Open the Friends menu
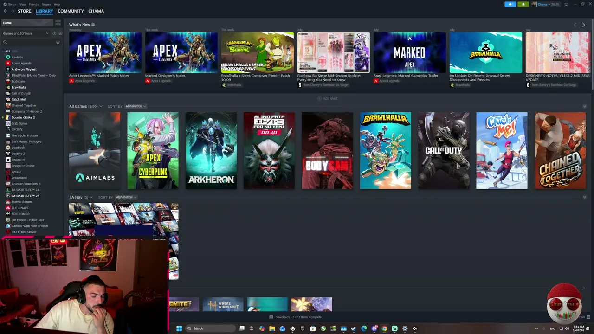Screen dimensions: 594x334 [x=34, y=4]
